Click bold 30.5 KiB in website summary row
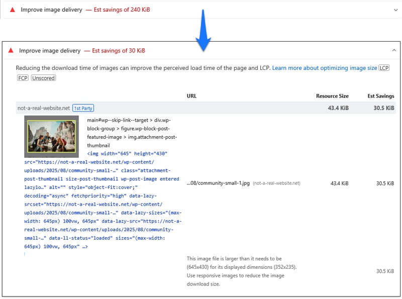 (x=384, y=108)
